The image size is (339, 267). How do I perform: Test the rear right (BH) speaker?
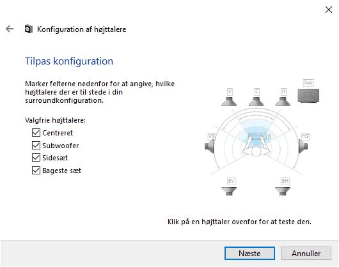283,191
